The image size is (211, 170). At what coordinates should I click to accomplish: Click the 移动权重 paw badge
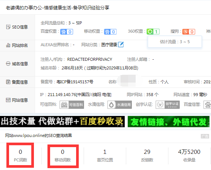pyautogui.click(x=110, y=32)
